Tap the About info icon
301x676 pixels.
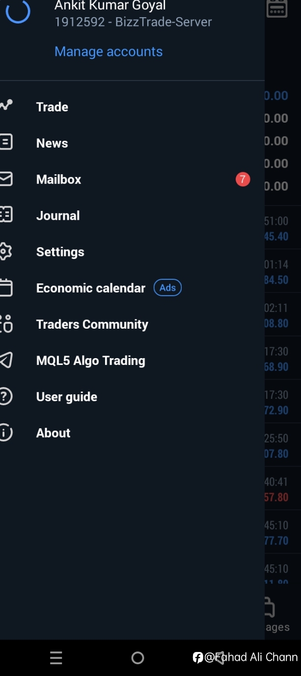pyautogui.click(x=5, y=433)
